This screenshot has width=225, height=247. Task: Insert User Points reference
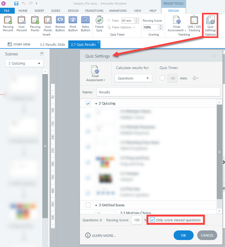click(x=48, y=24)
